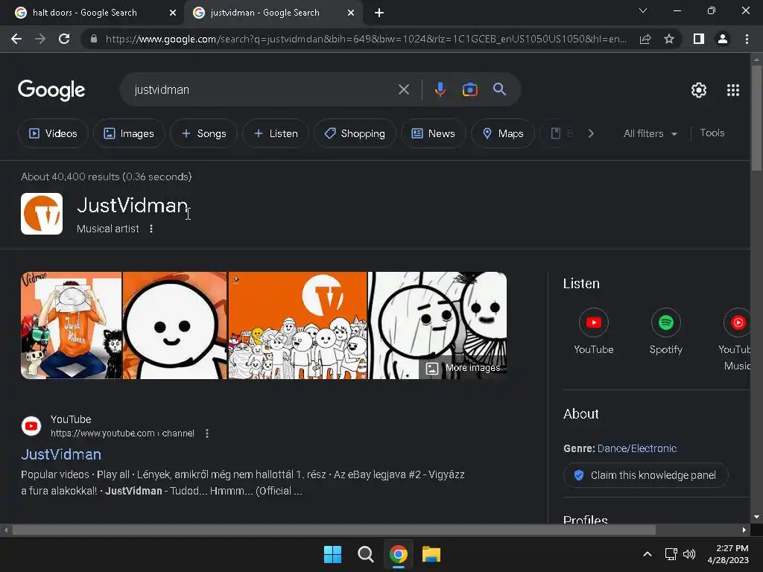Open the Google apps grid

click(x=733, y=90)
